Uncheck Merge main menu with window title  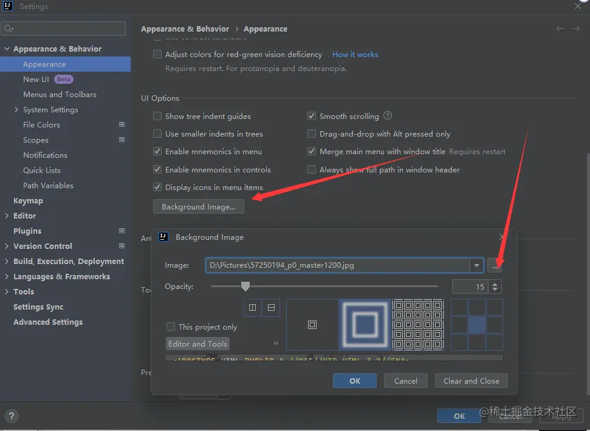[312, 151]
